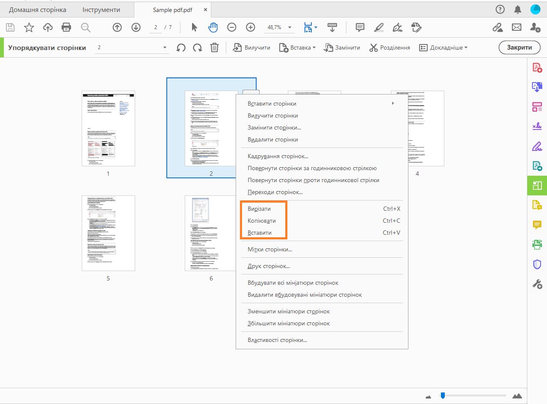Screen dimensions: 547x404
Task: Rotate page clockwise icon
Action: click(198, 47)
